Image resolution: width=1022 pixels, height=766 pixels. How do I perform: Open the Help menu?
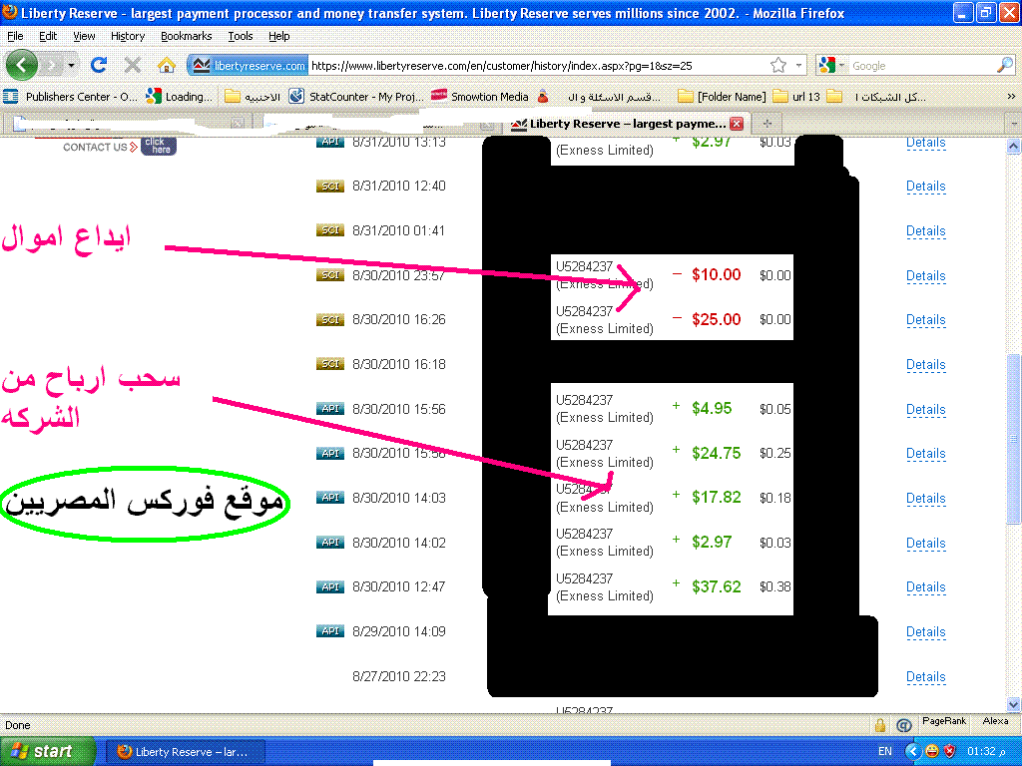279,36
